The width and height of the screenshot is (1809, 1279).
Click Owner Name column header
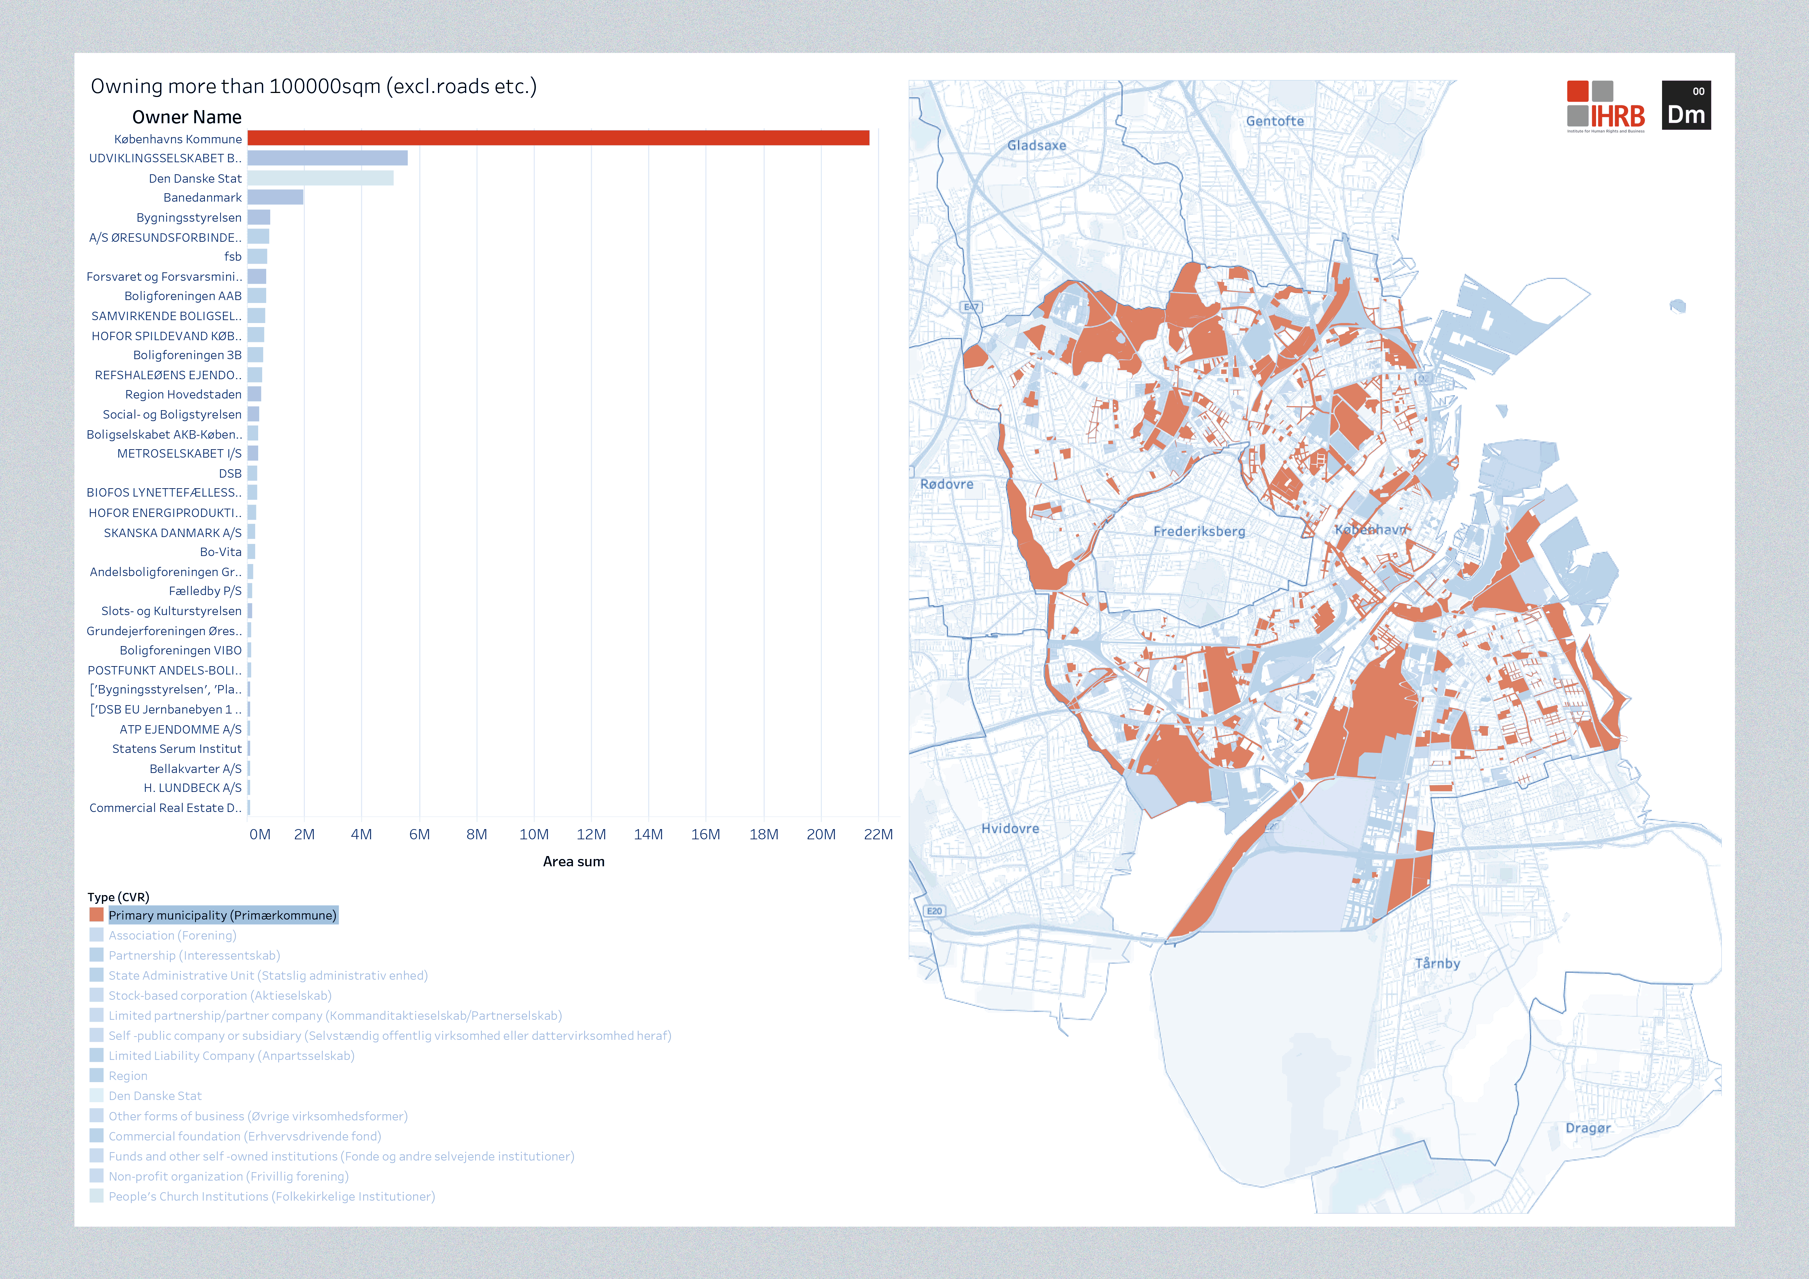point(187,117)
